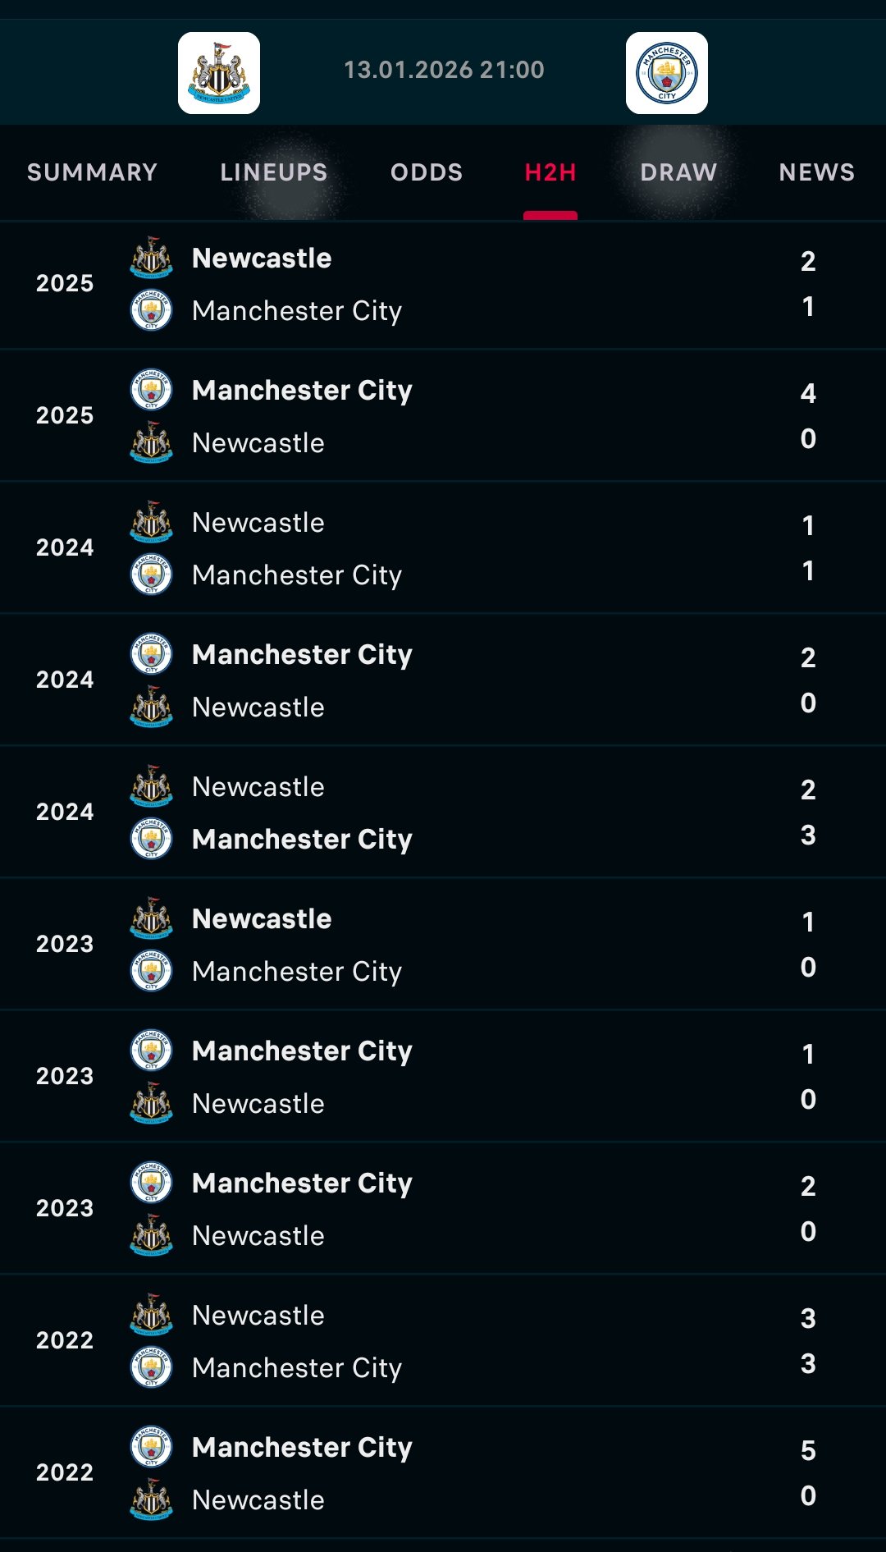886x1552 pixels.
Task: Tap the Manchester City crest in the 4-0 match
Action: pos(152,390)
